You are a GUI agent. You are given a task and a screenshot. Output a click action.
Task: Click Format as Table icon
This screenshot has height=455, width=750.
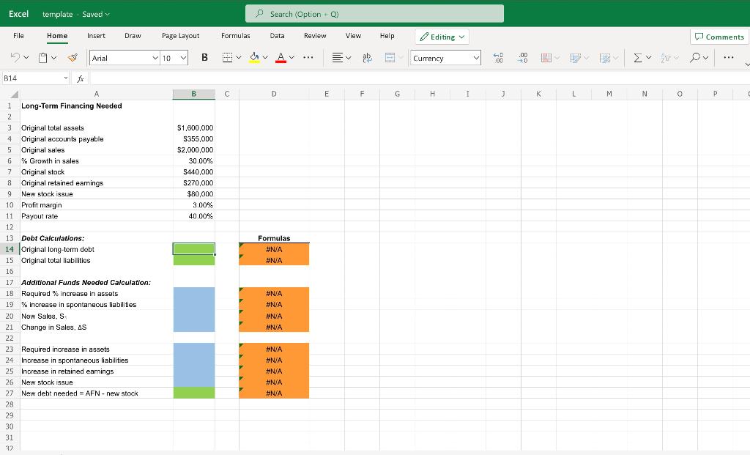(x=576, y=57)
